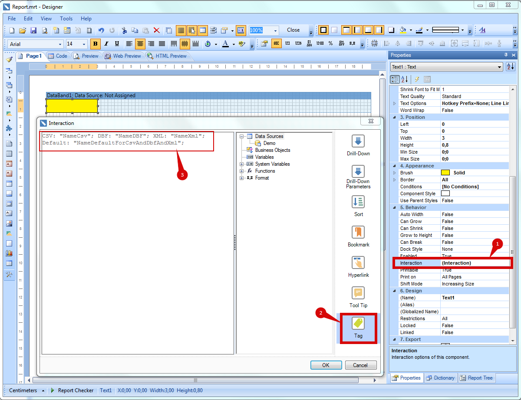Cut selection with scissors icon

124,30
